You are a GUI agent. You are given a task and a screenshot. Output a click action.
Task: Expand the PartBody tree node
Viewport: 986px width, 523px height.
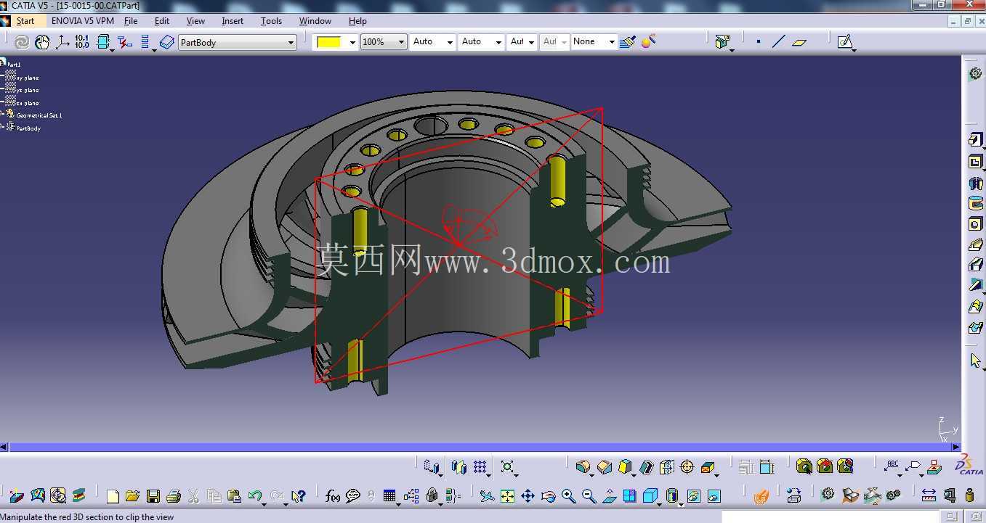2,125
